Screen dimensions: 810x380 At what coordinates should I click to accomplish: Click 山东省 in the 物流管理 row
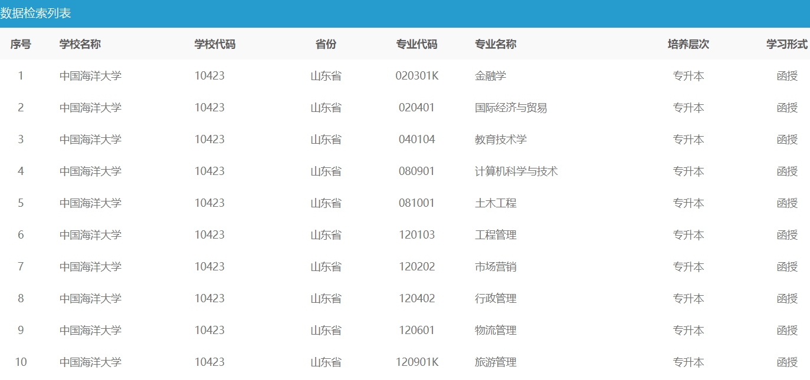(326, 331)
